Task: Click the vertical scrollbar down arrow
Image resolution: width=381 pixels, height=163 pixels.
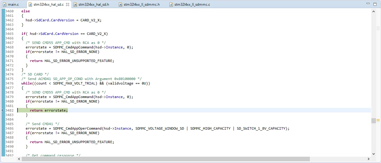Action: point(373,154)
